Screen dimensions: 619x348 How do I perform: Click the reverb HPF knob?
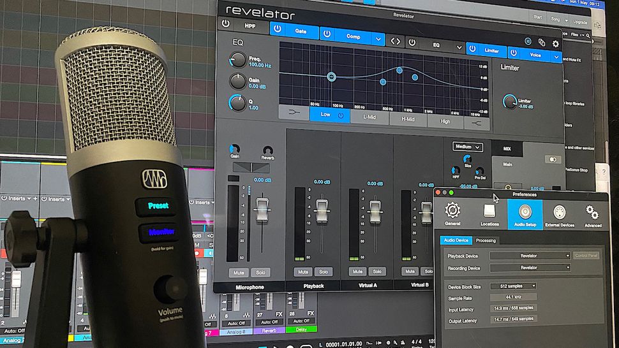coord(455,171)
